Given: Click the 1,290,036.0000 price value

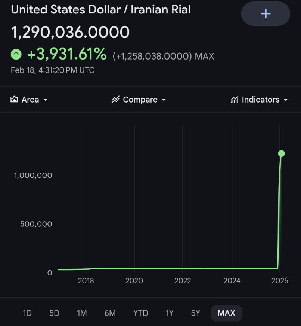Looking at the screenshot, I should pos(70,33).
